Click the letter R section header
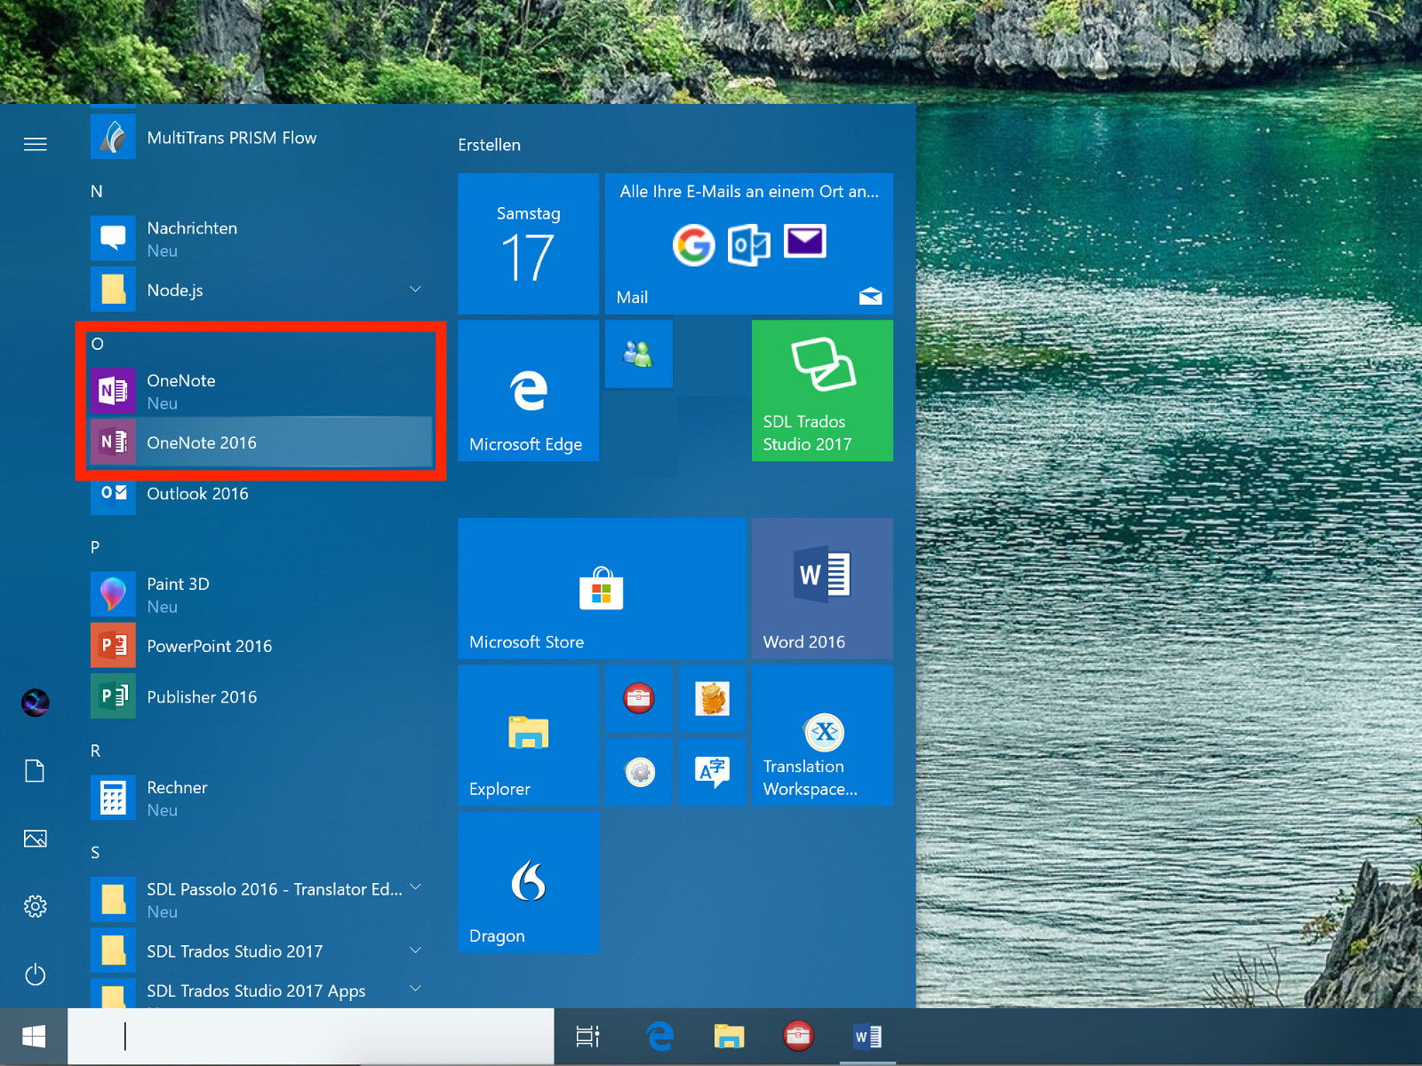This screenshot has height=1066, width=1422. [x=95, y=751]
